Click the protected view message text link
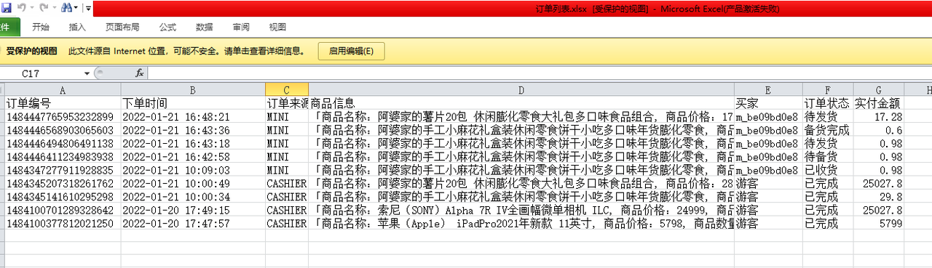This screenshot has height=268, width=932. tap(186, 52)
